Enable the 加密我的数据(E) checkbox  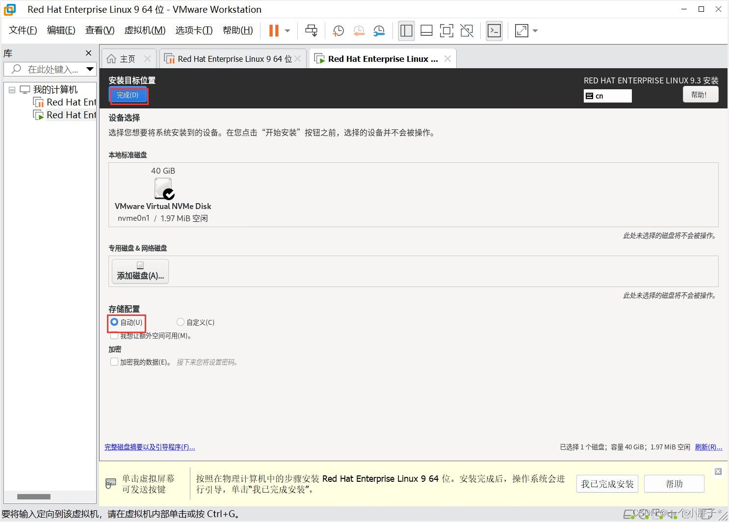click(x=114, y=362)
